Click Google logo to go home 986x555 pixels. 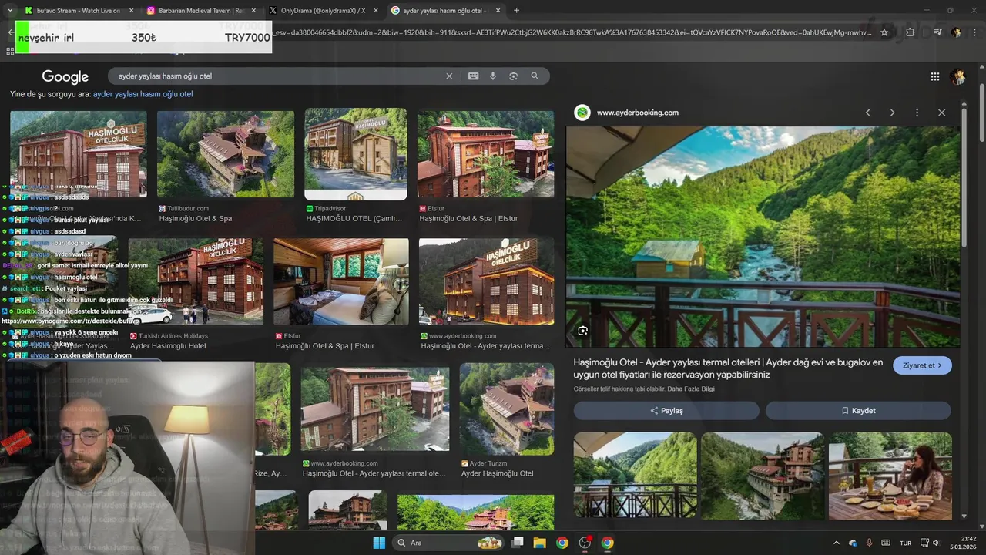[x=65, y=76]
